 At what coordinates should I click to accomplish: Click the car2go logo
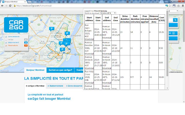tap(16, 25)
